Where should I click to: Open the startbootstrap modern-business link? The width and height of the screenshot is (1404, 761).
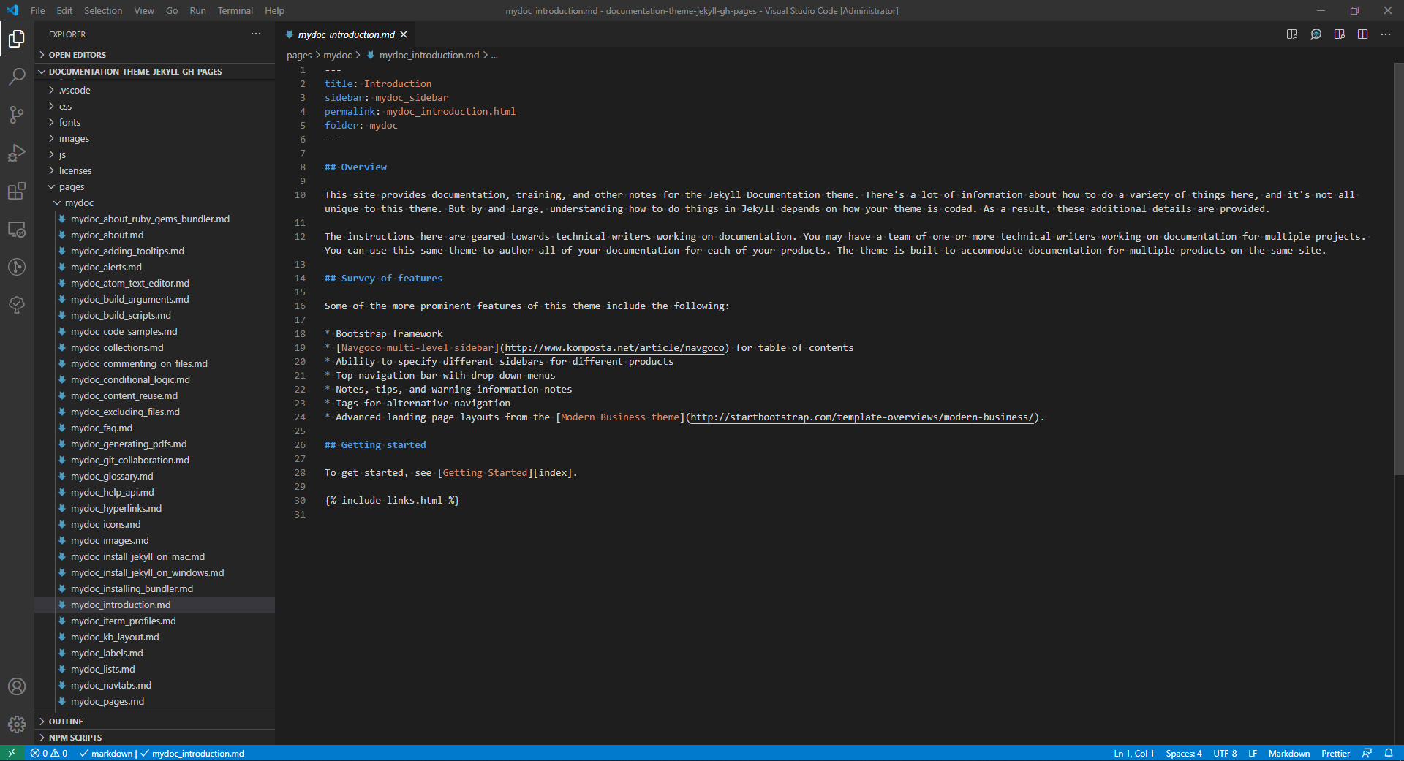point(862,417)
